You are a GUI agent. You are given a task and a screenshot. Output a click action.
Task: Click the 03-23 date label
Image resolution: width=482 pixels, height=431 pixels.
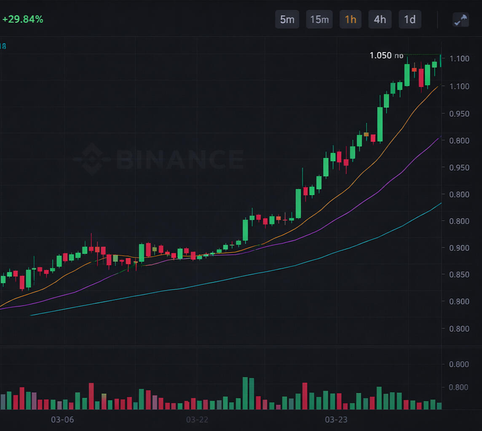point(336,420)
